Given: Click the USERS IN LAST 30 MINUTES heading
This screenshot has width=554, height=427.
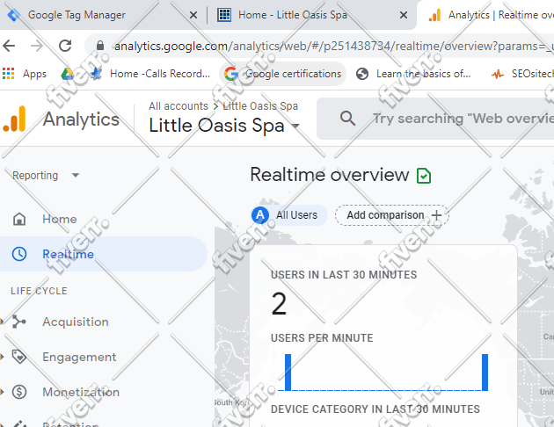Looking at the screenshot, I should [344, 274].
